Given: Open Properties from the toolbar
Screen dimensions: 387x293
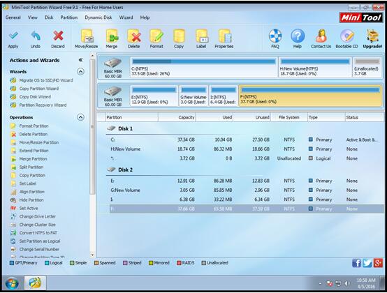Looking at the screenshot, I should 224,36.
